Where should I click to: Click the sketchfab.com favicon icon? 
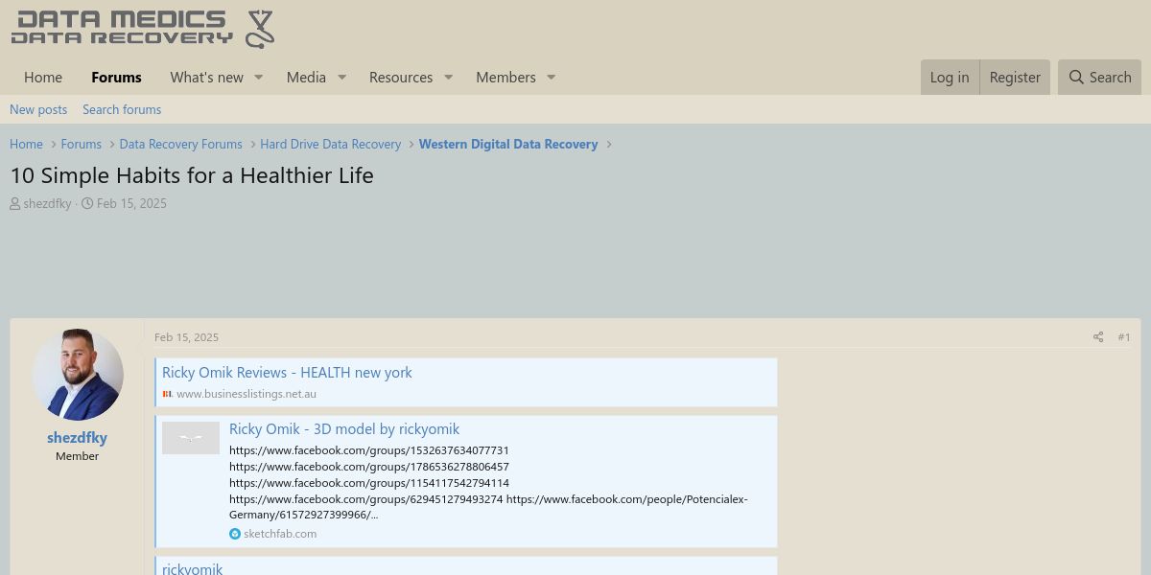(235, 534)
